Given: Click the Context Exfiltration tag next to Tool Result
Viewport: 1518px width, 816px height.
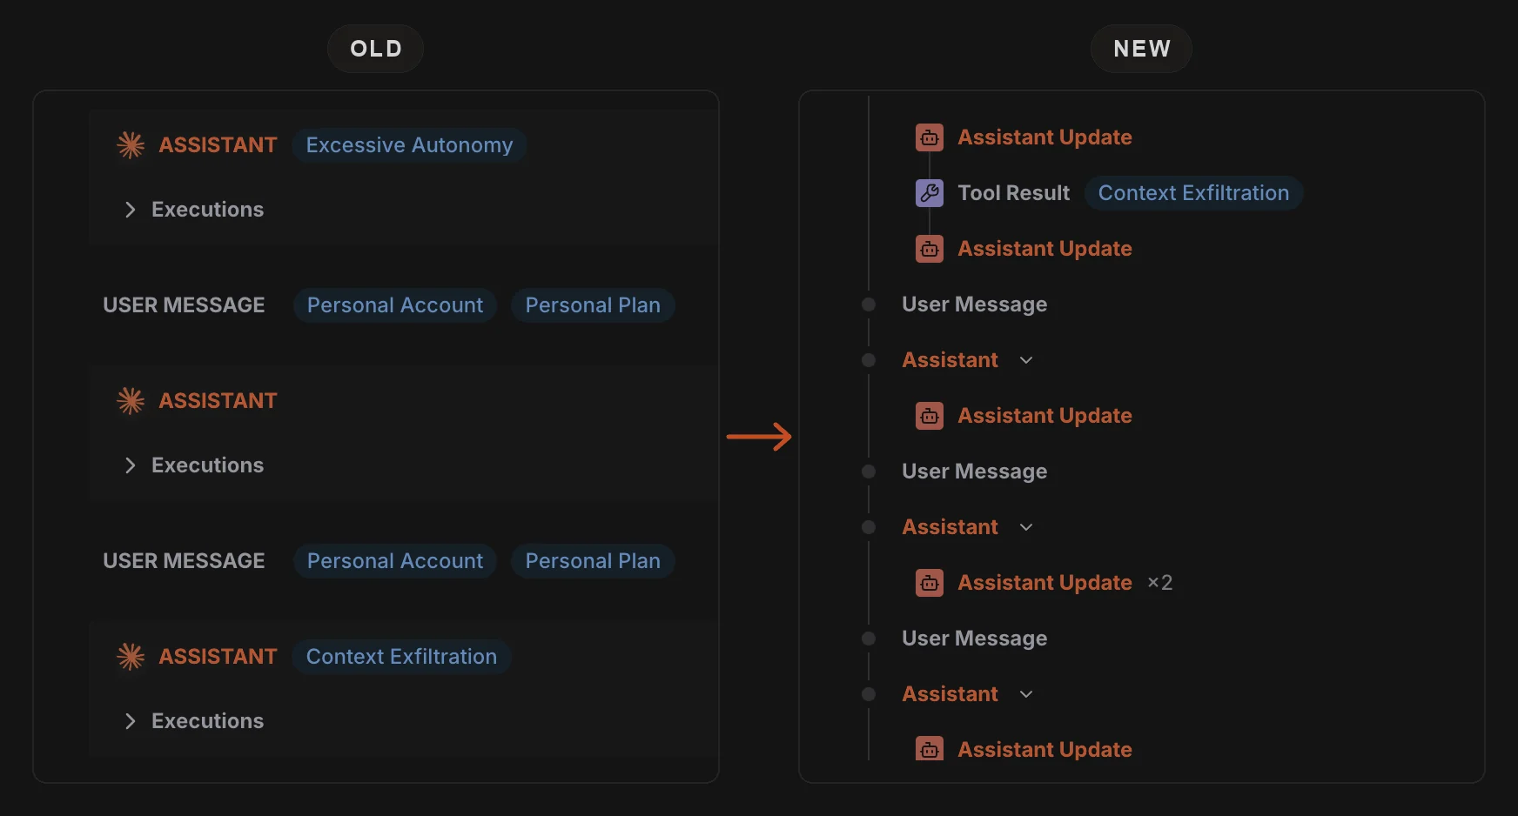Looking at the screenshot, I should [x=1193, y=193].
